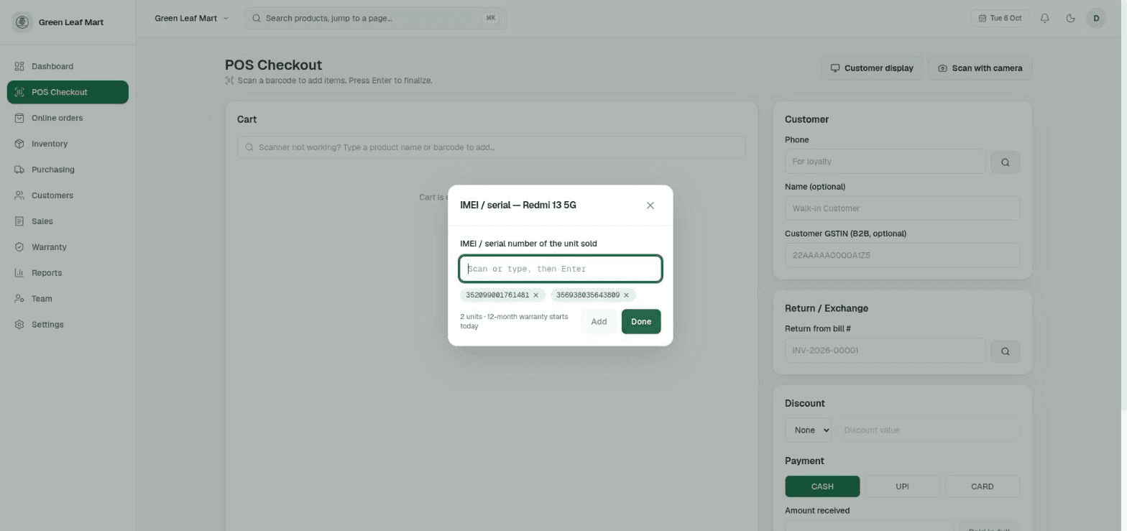Click Done in IMEI dialog
Image resolution: width=1127 pixels, height=531 pixels.
[x=641, y=322]
